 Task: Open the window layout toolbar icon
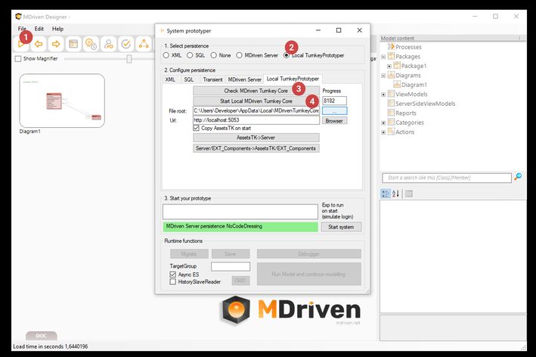point(73,44)
